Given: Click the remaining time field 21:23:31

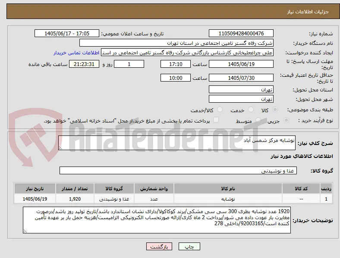Looking at the screenshot, I should click(x=84, y=64).
